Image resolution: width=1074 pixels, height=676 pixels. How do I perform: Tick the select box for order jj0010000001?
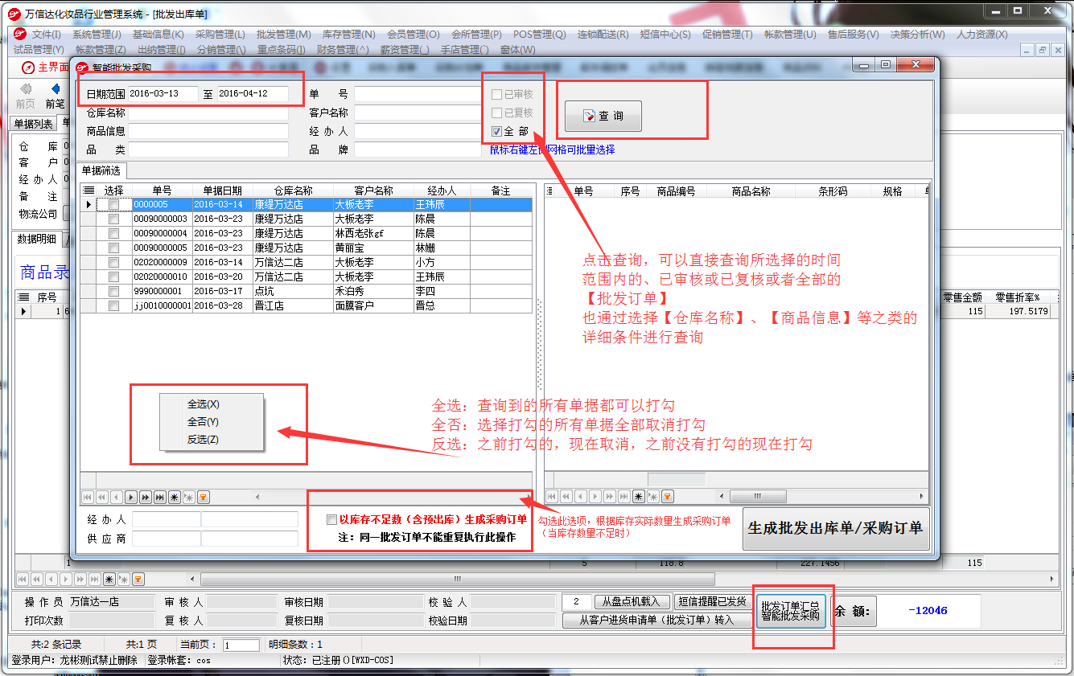pos(113,306)
